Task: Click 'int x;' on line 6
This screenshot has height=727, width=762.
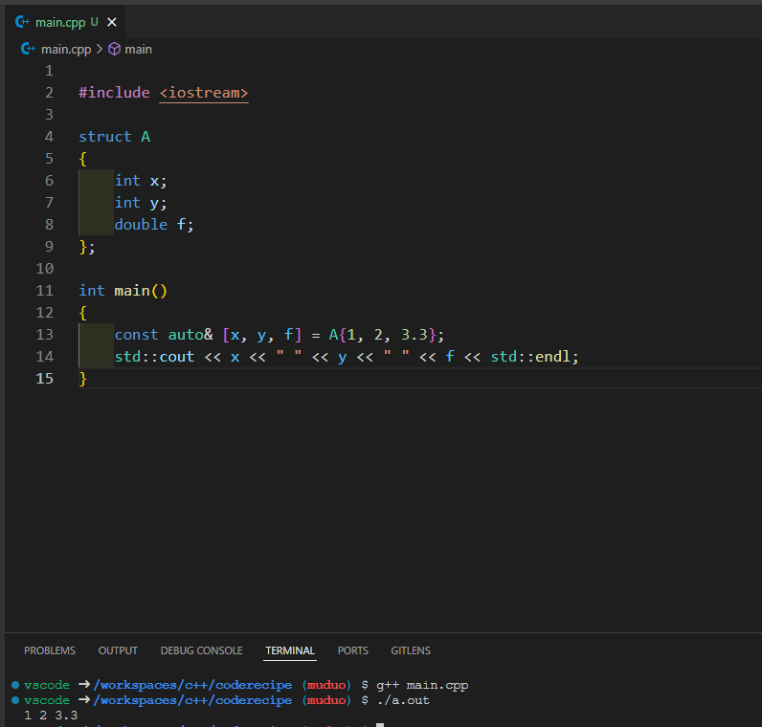Action: coord(141,181)
